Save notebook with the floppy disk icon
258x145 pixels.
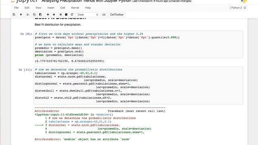click(x=14, y=14)
